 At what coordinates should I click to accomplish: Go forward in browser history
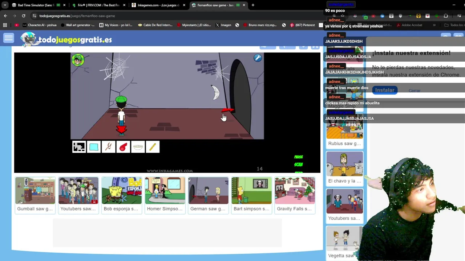15,16
